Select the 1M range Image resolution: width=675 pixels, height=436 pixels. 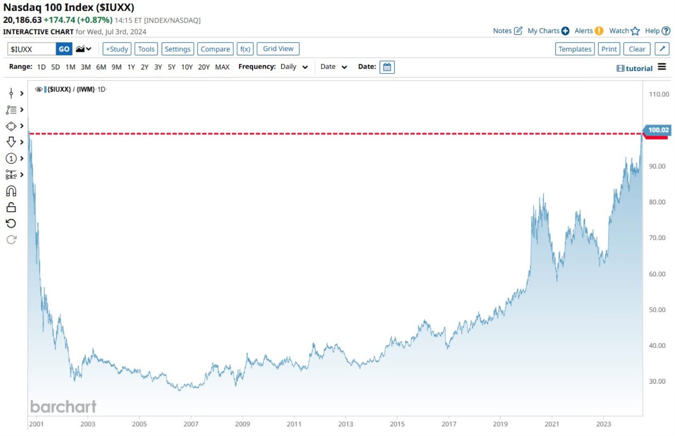click(x=70, y=67)
